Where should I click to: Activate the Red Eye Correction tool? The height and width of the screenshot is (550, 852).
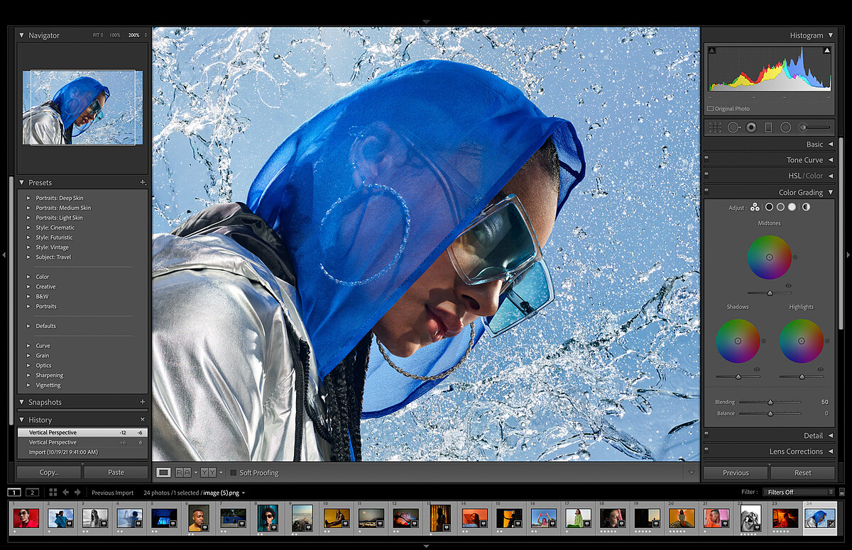click(750, 128)
